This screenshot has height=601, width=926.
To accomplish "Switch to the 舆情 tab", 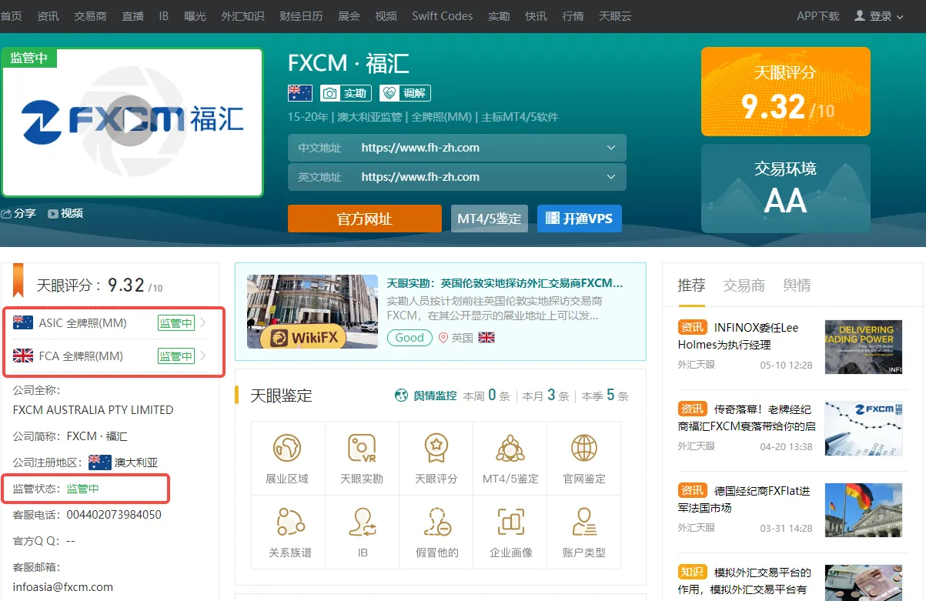I will (x=797, y=285).
